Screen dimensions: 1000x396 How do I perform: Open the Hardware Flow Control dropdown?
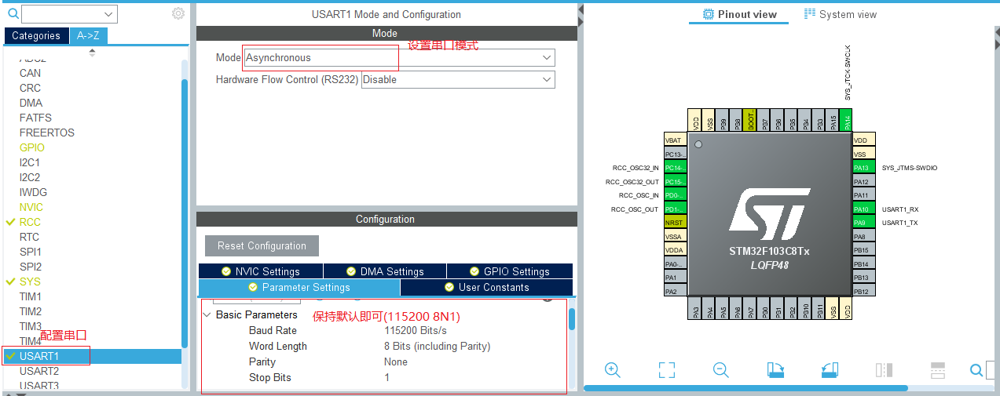(x=458, y=79)
